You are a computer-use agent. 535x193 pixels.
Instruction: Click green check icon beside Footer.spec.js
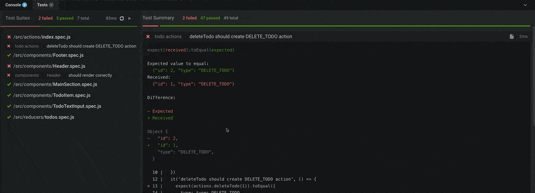9,55
